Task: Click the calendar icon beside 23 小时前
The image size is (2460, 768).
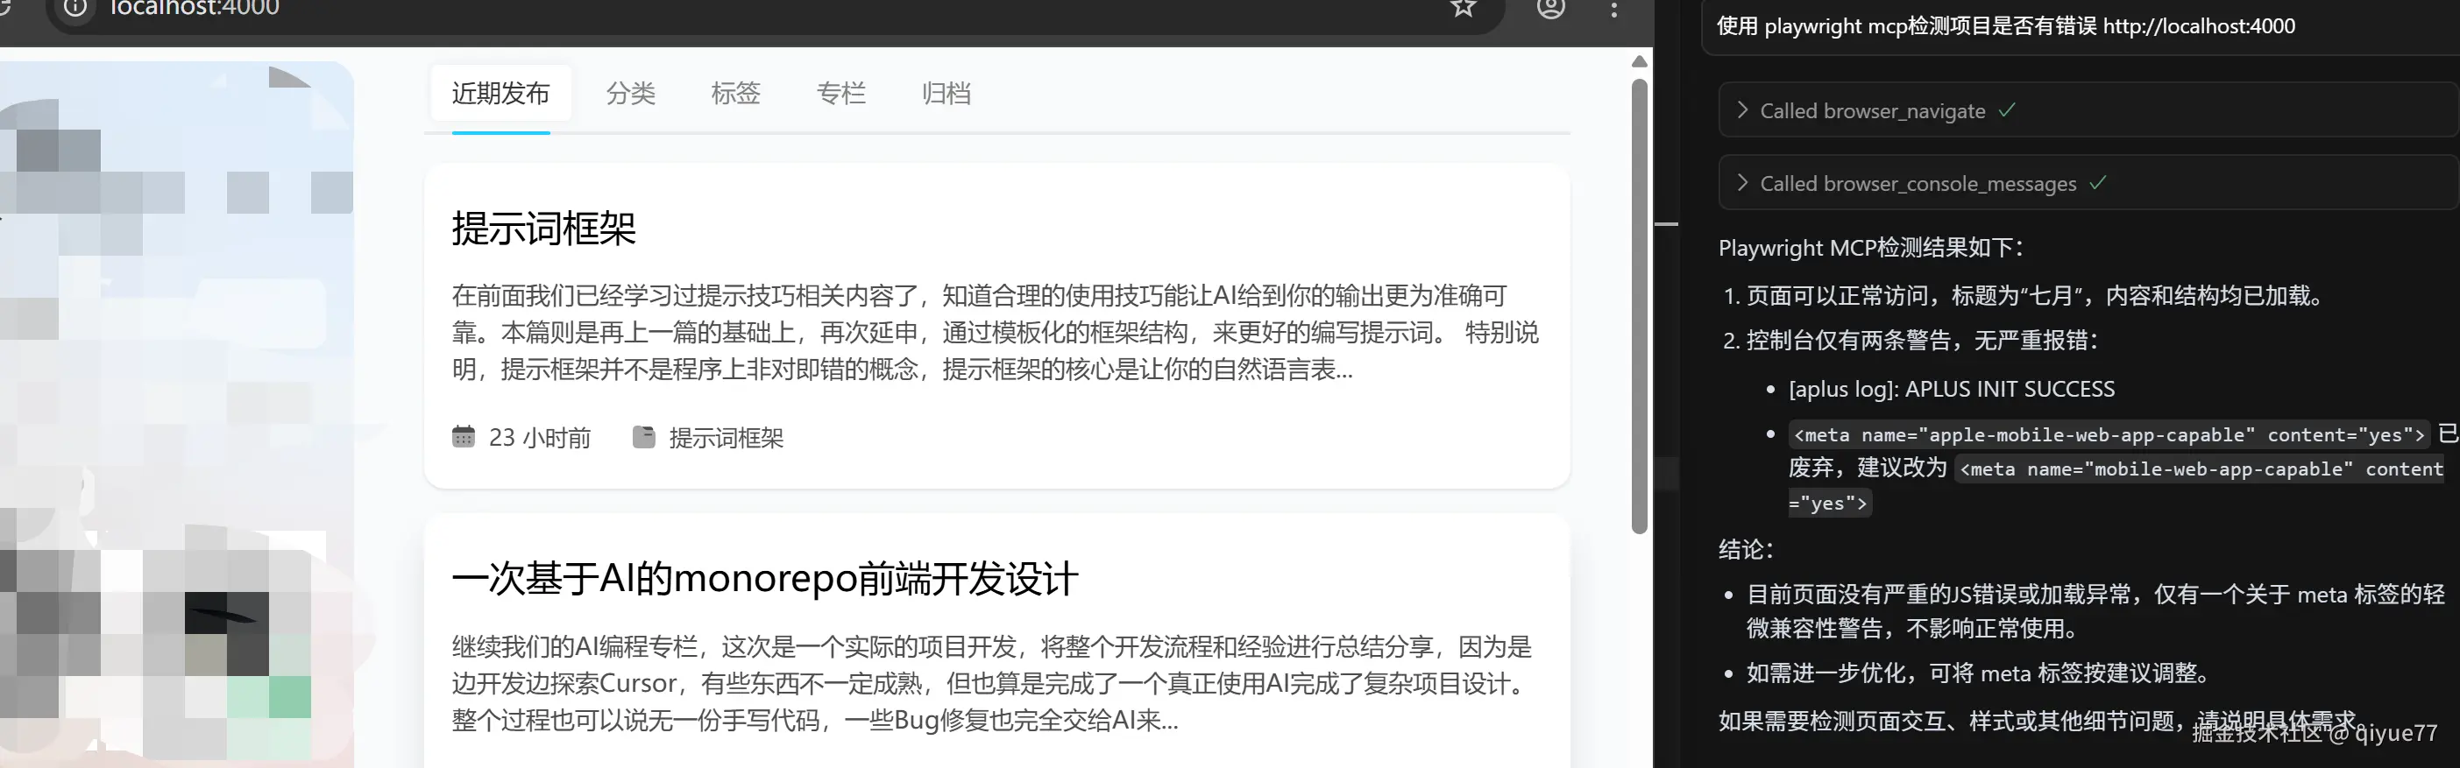Action: click(463, 437)
